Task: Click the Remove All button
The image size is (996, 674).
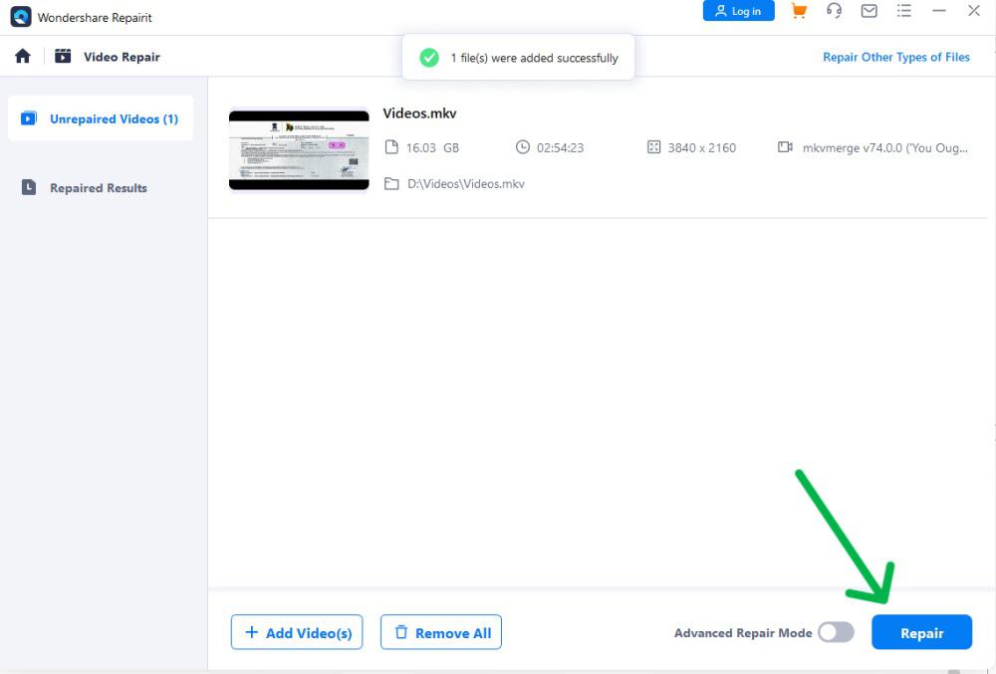Action: click(441, 632)
